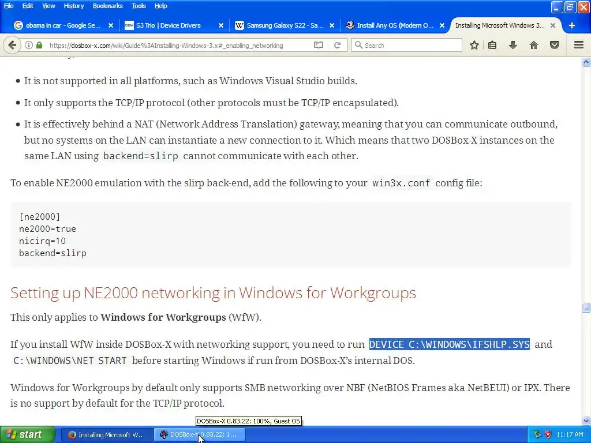Screen dimensions: 591x443
Task: Click the win3x.conf inline code text
Action: (x=401, y=183)
